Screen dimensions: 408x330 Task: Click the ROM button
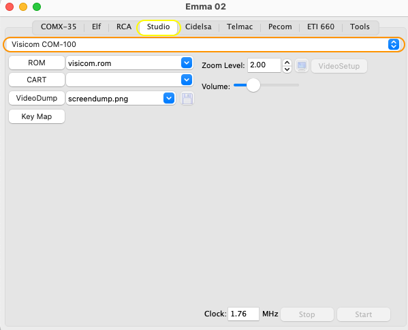(37, 63)
